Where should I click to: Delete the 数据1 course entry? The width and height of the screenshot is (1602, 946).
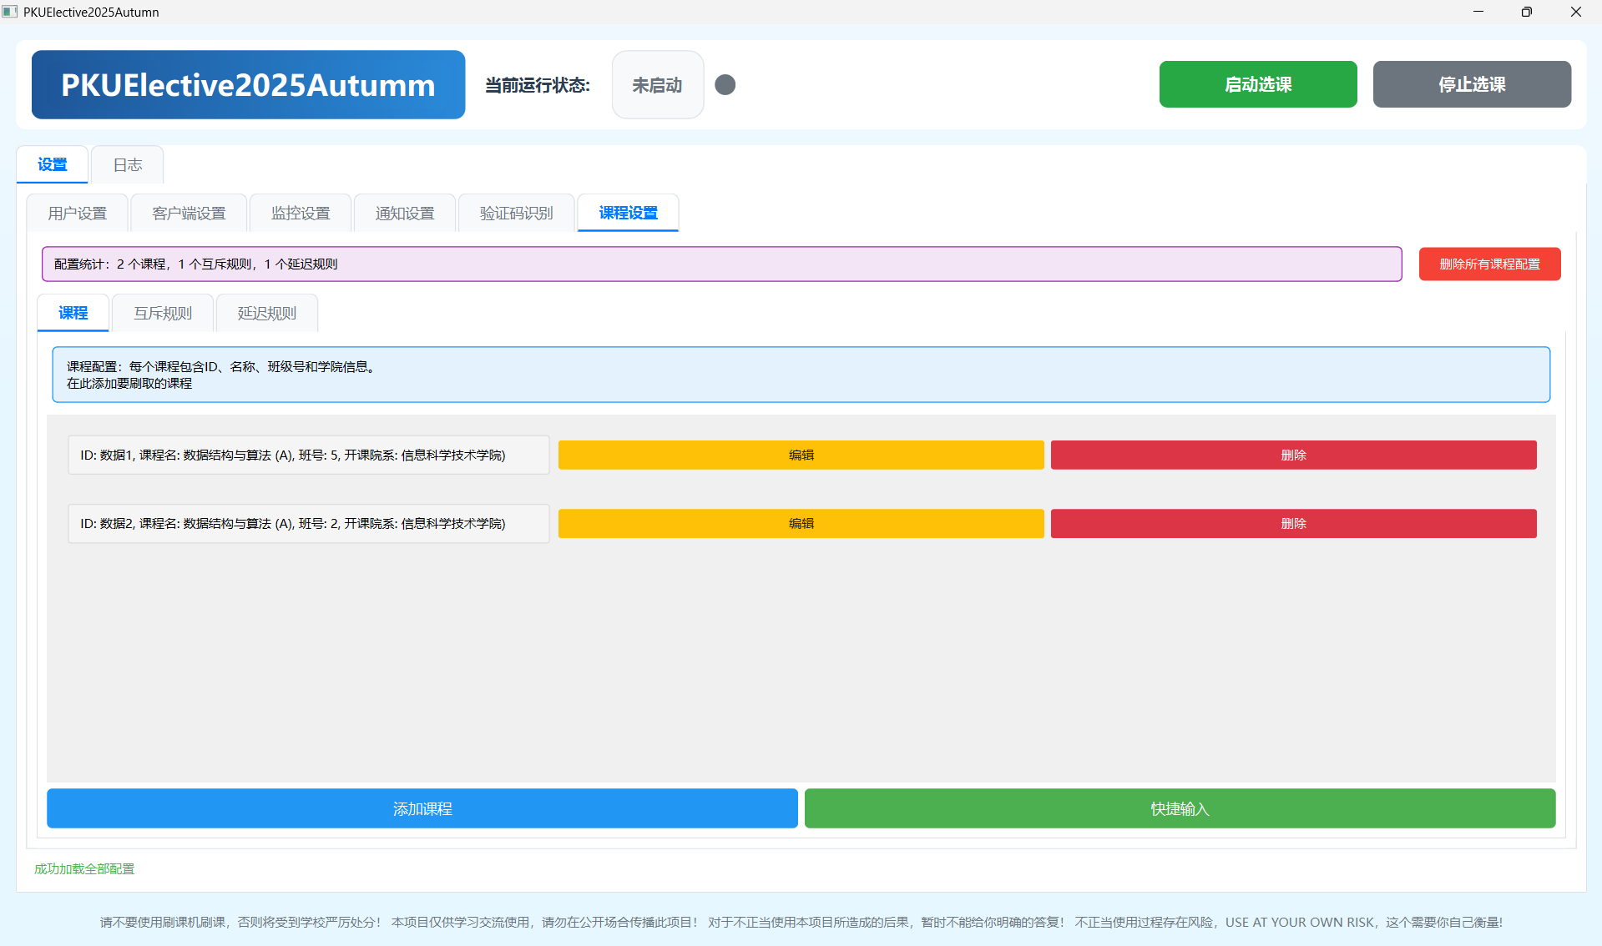pos(1293,455)
